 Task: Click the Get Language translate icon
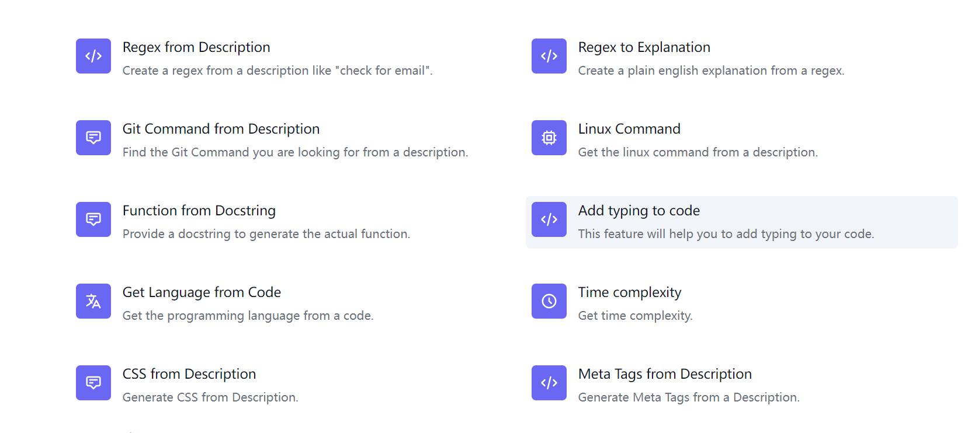pos(93,301)
